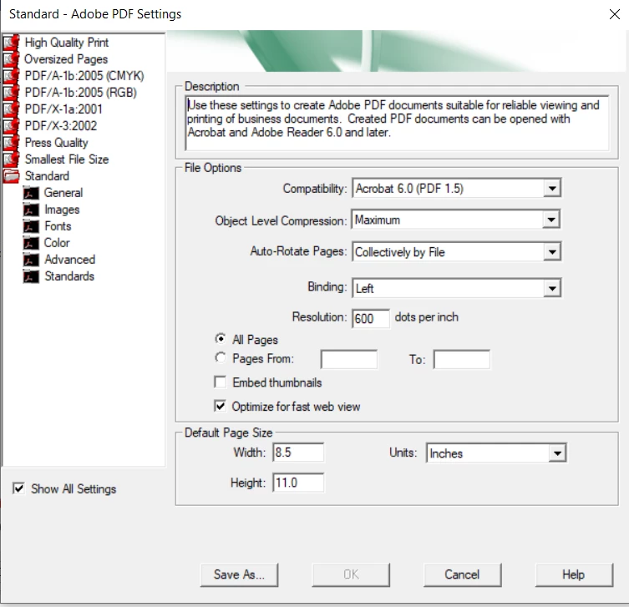
Task: Select PDF/A-1b:2005 (RGB) in the list
Action: [x=81, y=93]
